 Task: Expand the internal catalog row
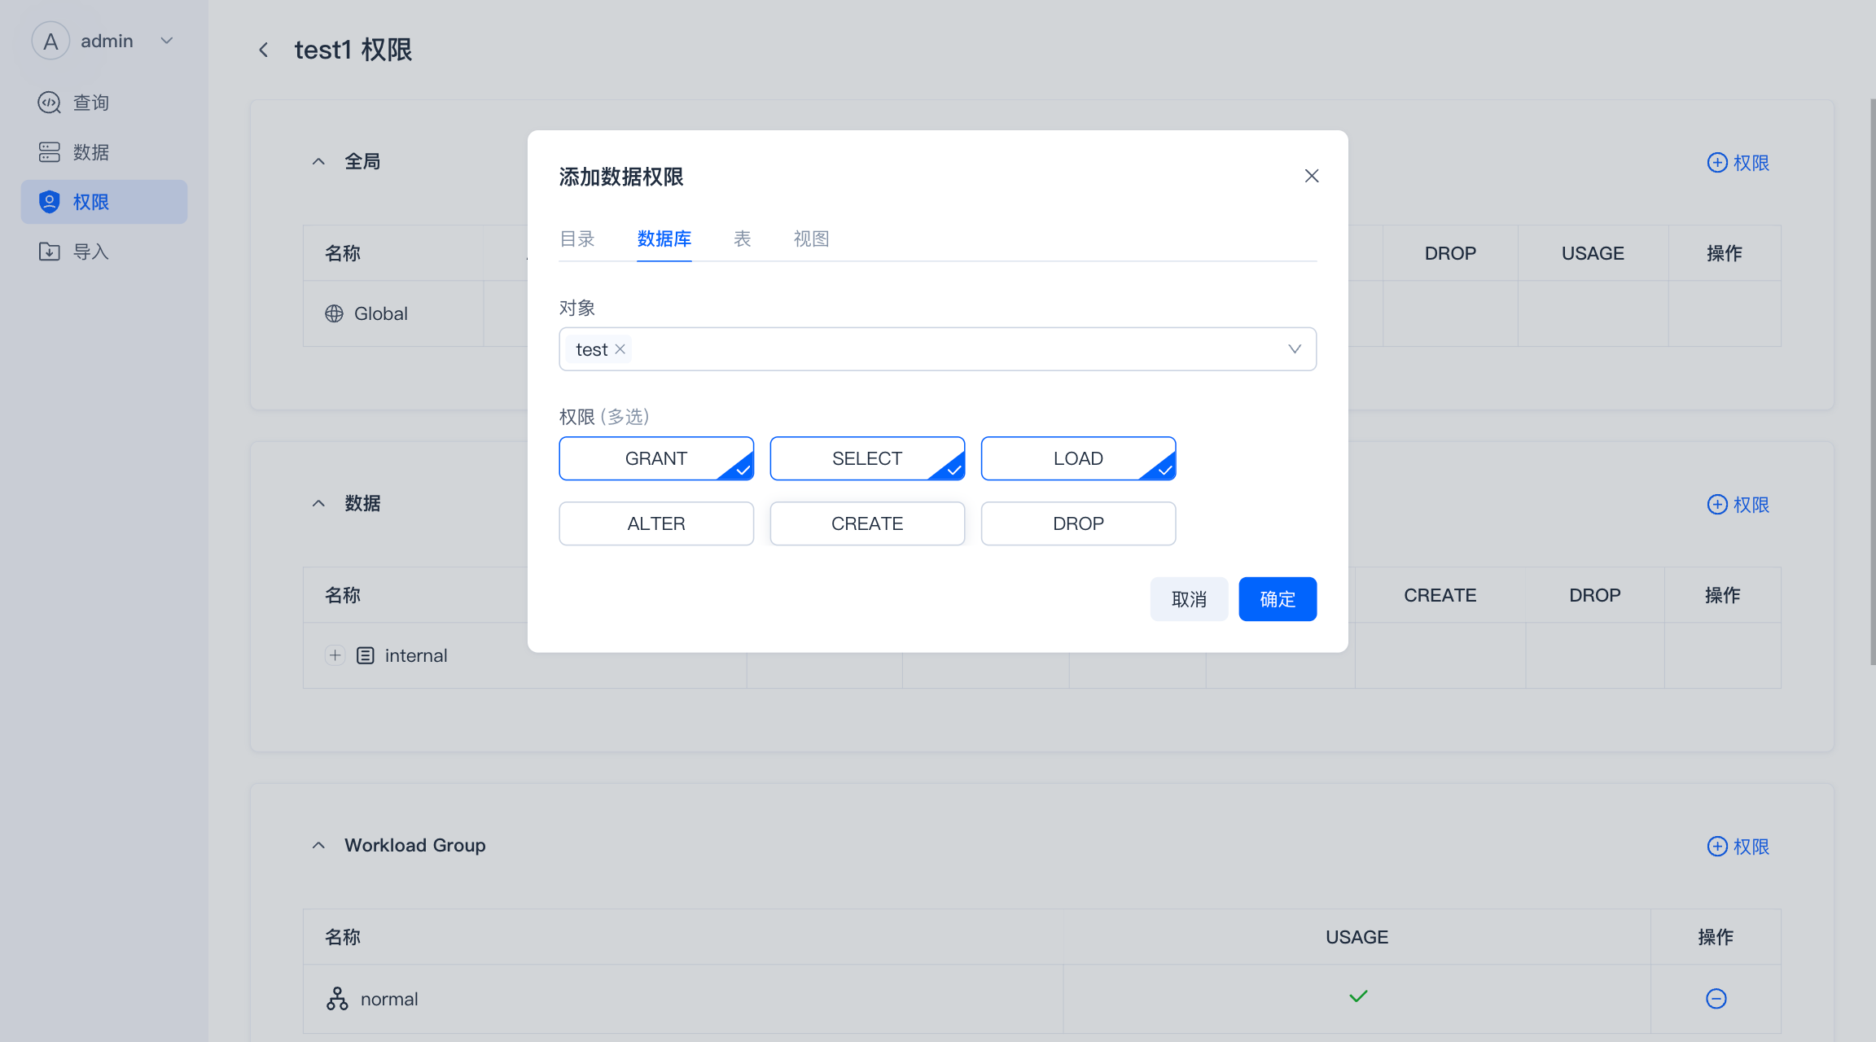[x=335, y=655]
